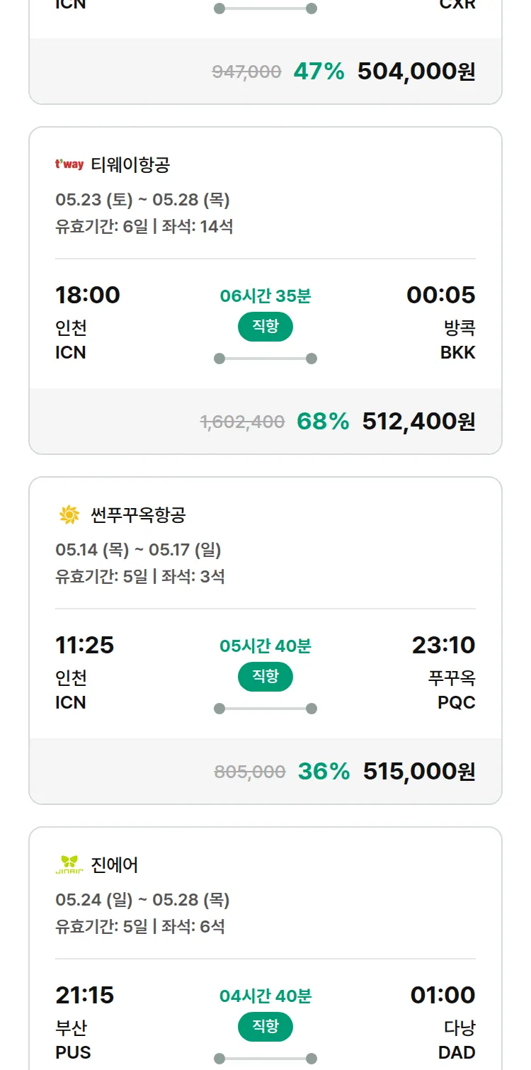Image resolution: width=531 pixels, height=1070 pixels.
Task: Click the 36% discount label
Action: tap(324, 772)
